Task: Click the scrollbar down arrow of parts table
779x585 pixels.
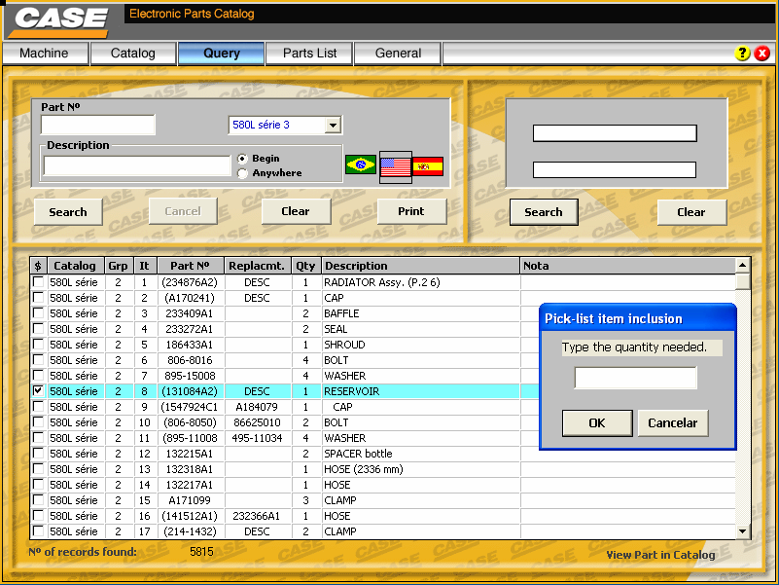Action: 743,531
